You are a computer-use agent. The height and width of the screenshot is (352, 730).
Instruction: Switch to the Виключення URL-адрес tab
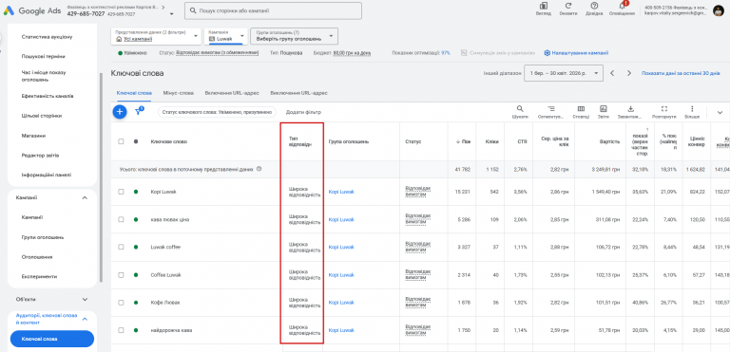coord(298,93)
